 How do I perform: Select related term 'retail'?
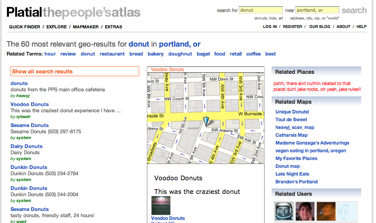tap(236, 54)
